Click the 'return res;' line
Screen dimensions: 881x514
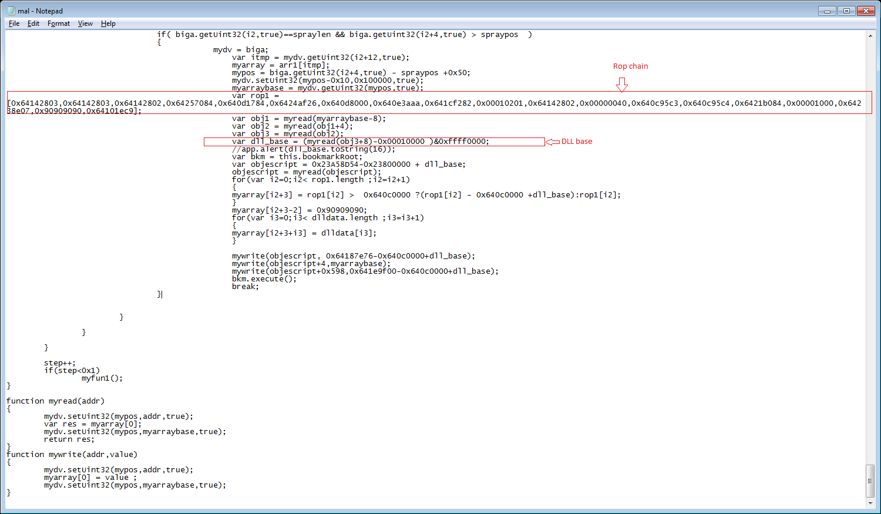coord(69,439)
